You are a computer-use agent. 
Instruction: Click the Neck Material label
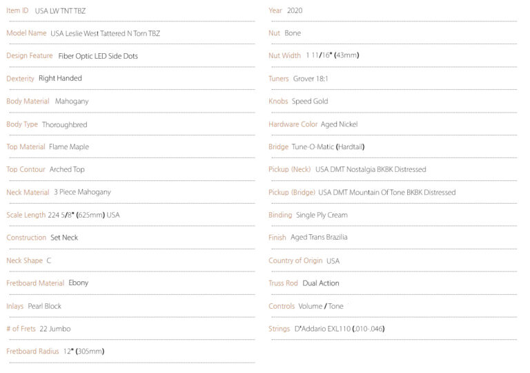pos(28,192)
